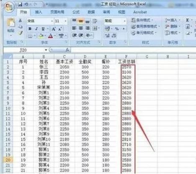Screen dimensions: 196x174
Task: Click the insert function fx icon
Action: click(67, 49)
